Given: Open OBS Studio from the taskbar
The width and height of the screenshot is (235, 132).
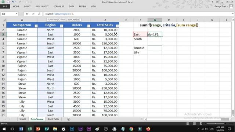Looking at the screenshot, I should click(106, 129).
